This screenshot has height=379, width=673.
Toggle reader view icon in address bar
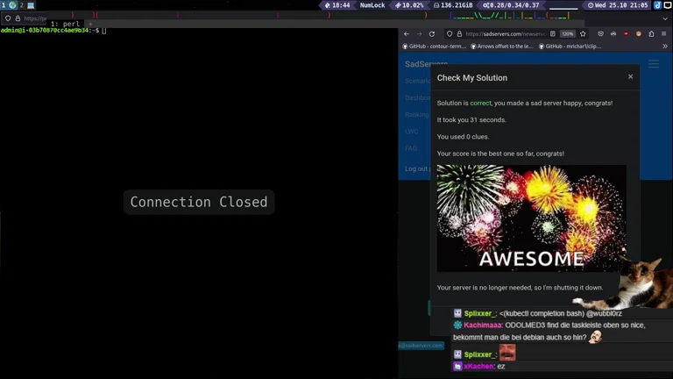click(553, 34)
